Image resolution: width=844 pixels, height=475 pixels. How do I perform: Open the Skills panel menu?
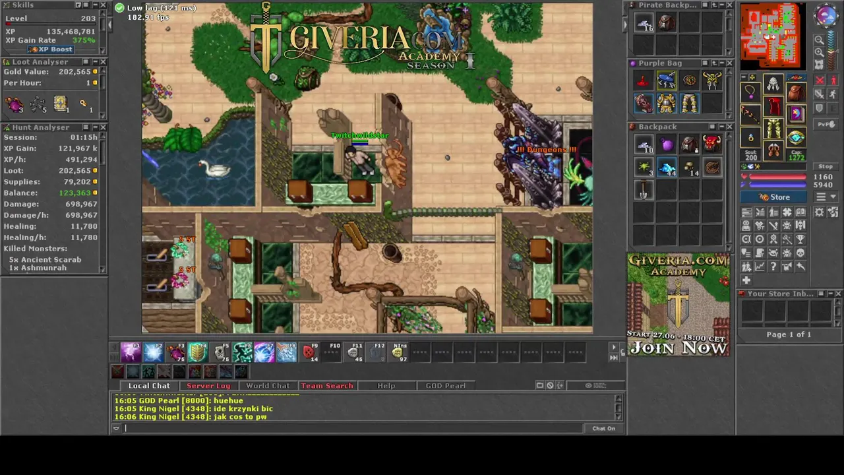(85, 5)
